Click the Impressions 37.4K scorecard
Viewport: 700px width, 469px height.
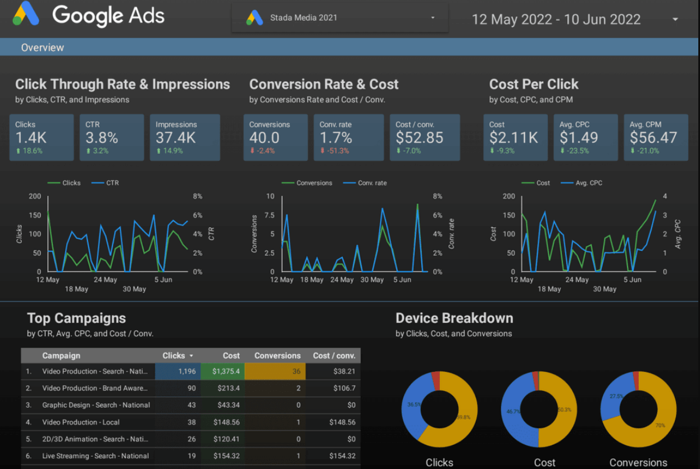pos(185,137)
